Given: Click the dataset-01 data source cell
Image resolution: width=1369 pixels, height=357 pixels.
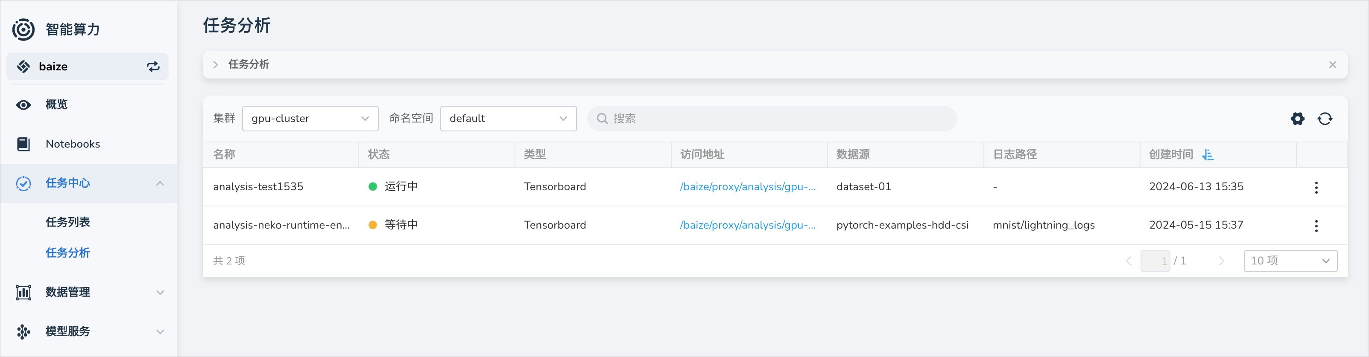Looking at the screenshot, I should point(863,187).
